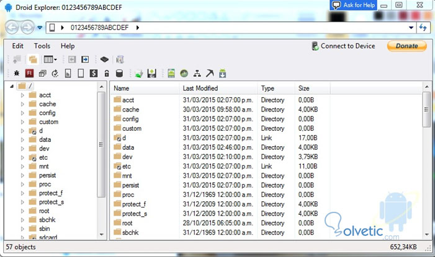This screenshot has height=257, width=435.
Task: Click the blue right arrow box icon
Action: (x=85, y=59)
